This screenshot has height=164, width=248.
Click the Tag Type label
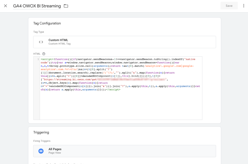coord(39,32)
